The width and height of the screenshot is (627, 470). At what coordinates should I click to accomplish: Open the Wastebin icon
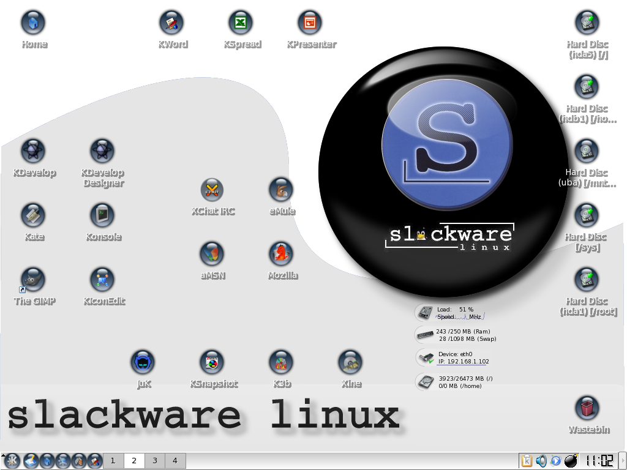pyautogui.click(x=587, y=408)
